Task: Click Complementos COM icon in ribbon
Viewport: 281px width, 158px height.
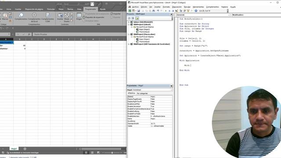Action: click(x=47, y=15)
